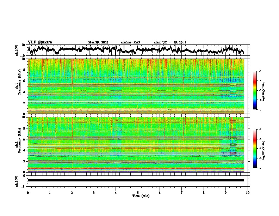Viewport: 279px width, 216px height.
Task: Click the time axis tick label '0'
Action: (28, 193)
